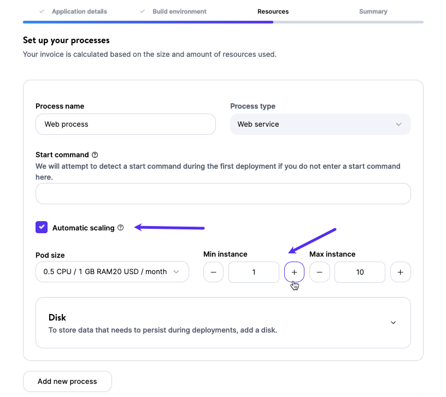Expand the Disk section

pos(393,322)
